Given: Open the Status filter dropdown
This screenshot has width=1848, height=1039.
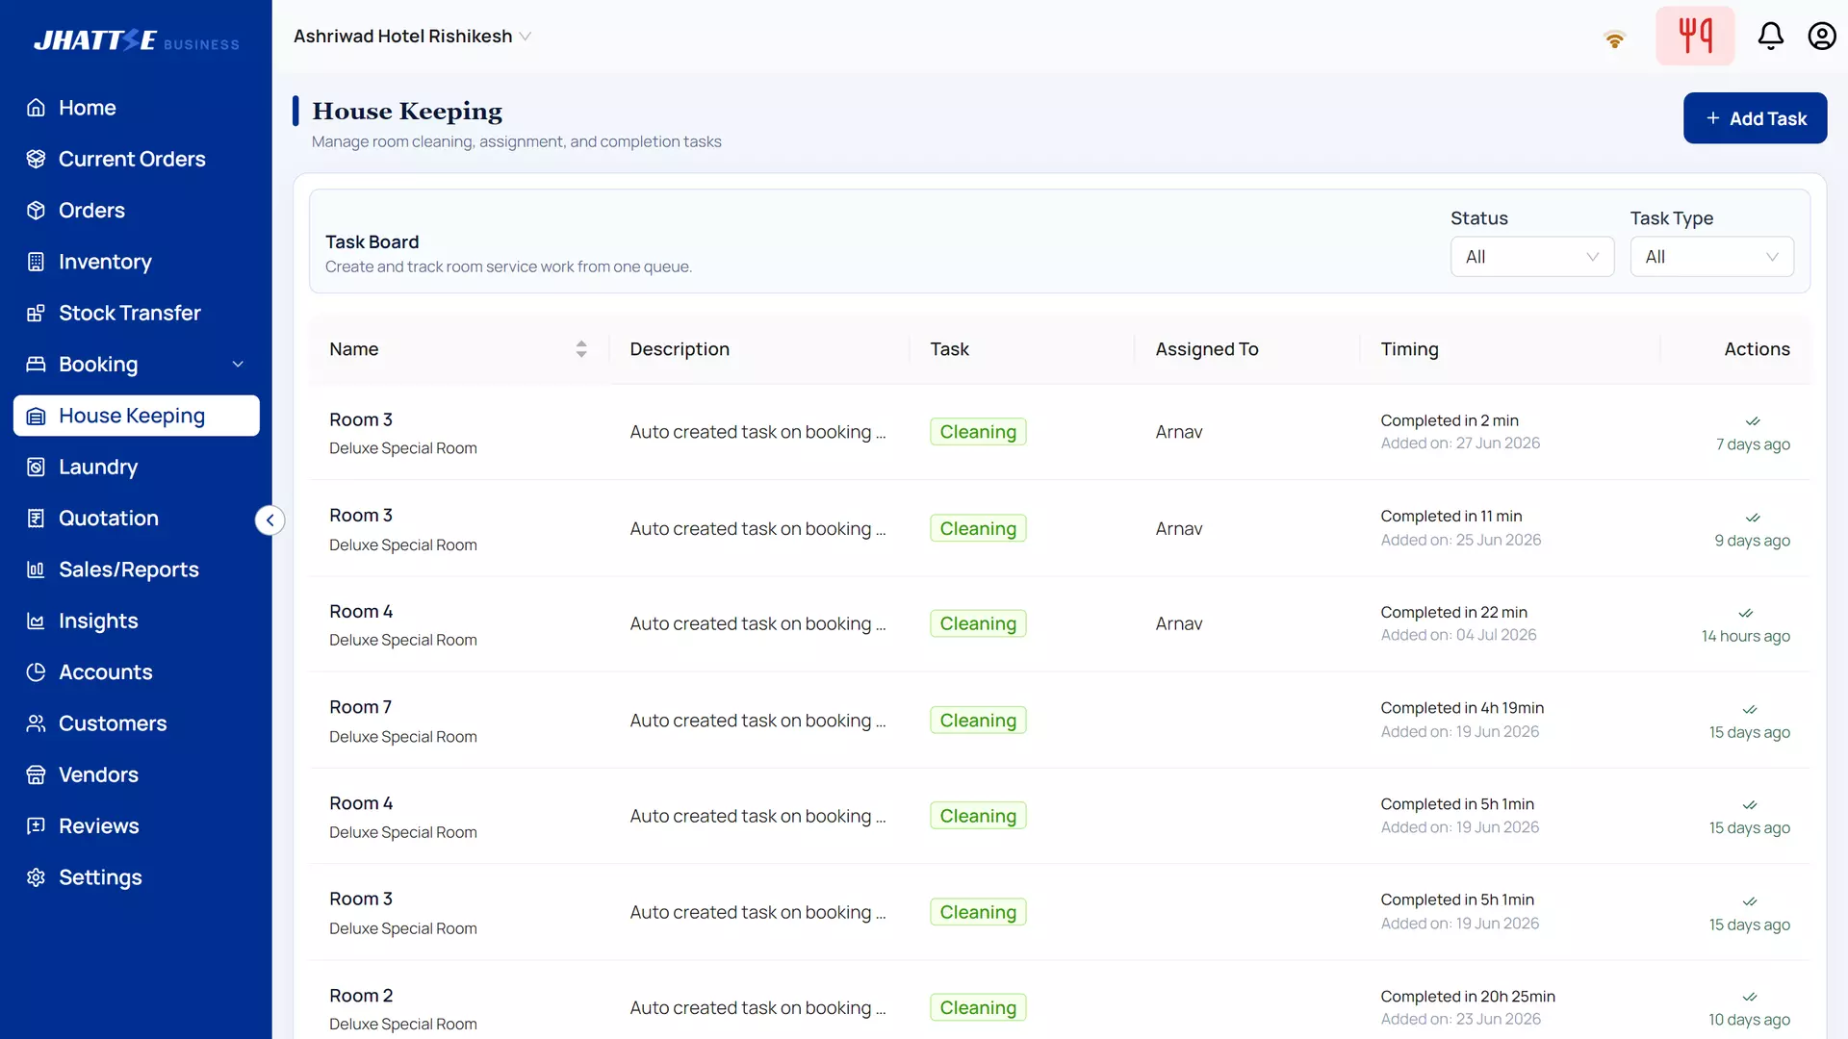Looking at the screenshot, I should (x=1531, y=257).
